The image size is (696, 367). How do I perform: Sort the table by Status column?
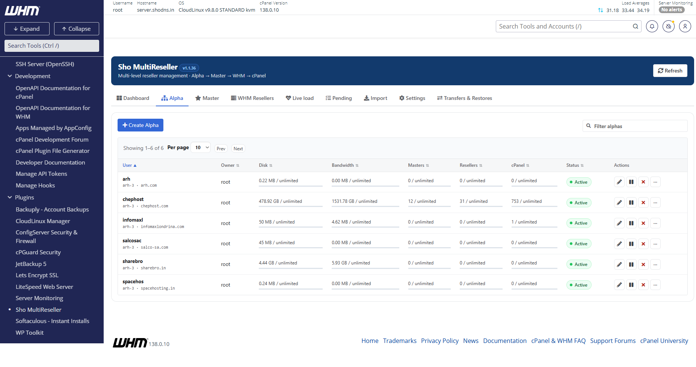tap(575, 165)
